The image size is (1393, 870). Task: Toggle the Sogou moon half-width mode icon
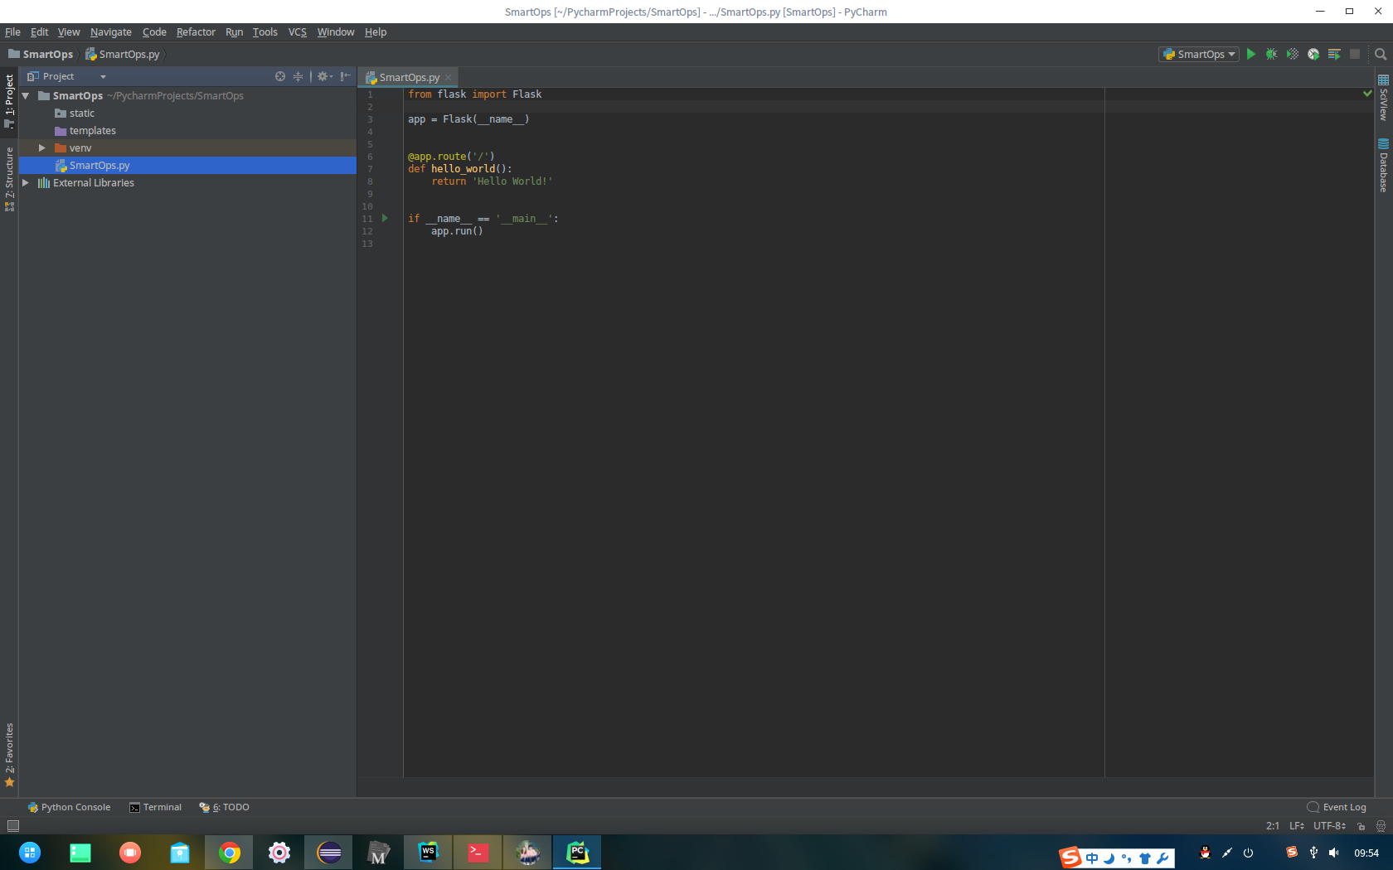(1109, 858)
